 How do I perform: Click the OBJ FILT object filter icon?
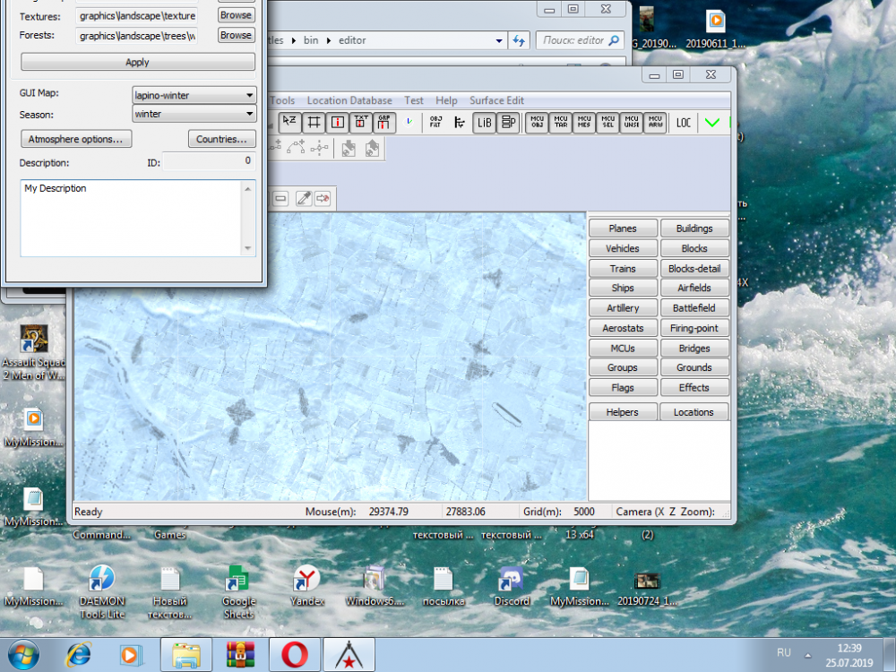[435, 123]
